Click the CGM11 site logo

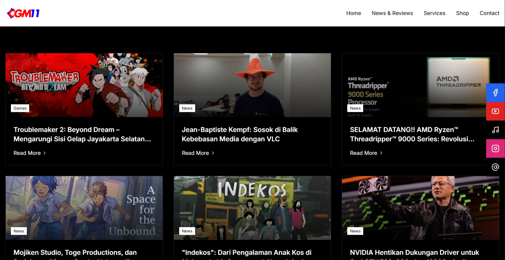23,13
